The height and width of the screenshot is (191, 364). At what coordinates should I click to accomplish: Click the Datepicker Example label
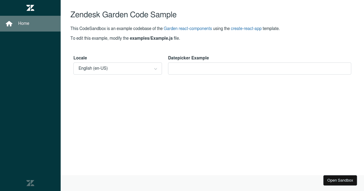pyautogui.click(x=188, y=58)
